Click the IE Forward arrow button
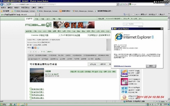 (x=5, y=4)
